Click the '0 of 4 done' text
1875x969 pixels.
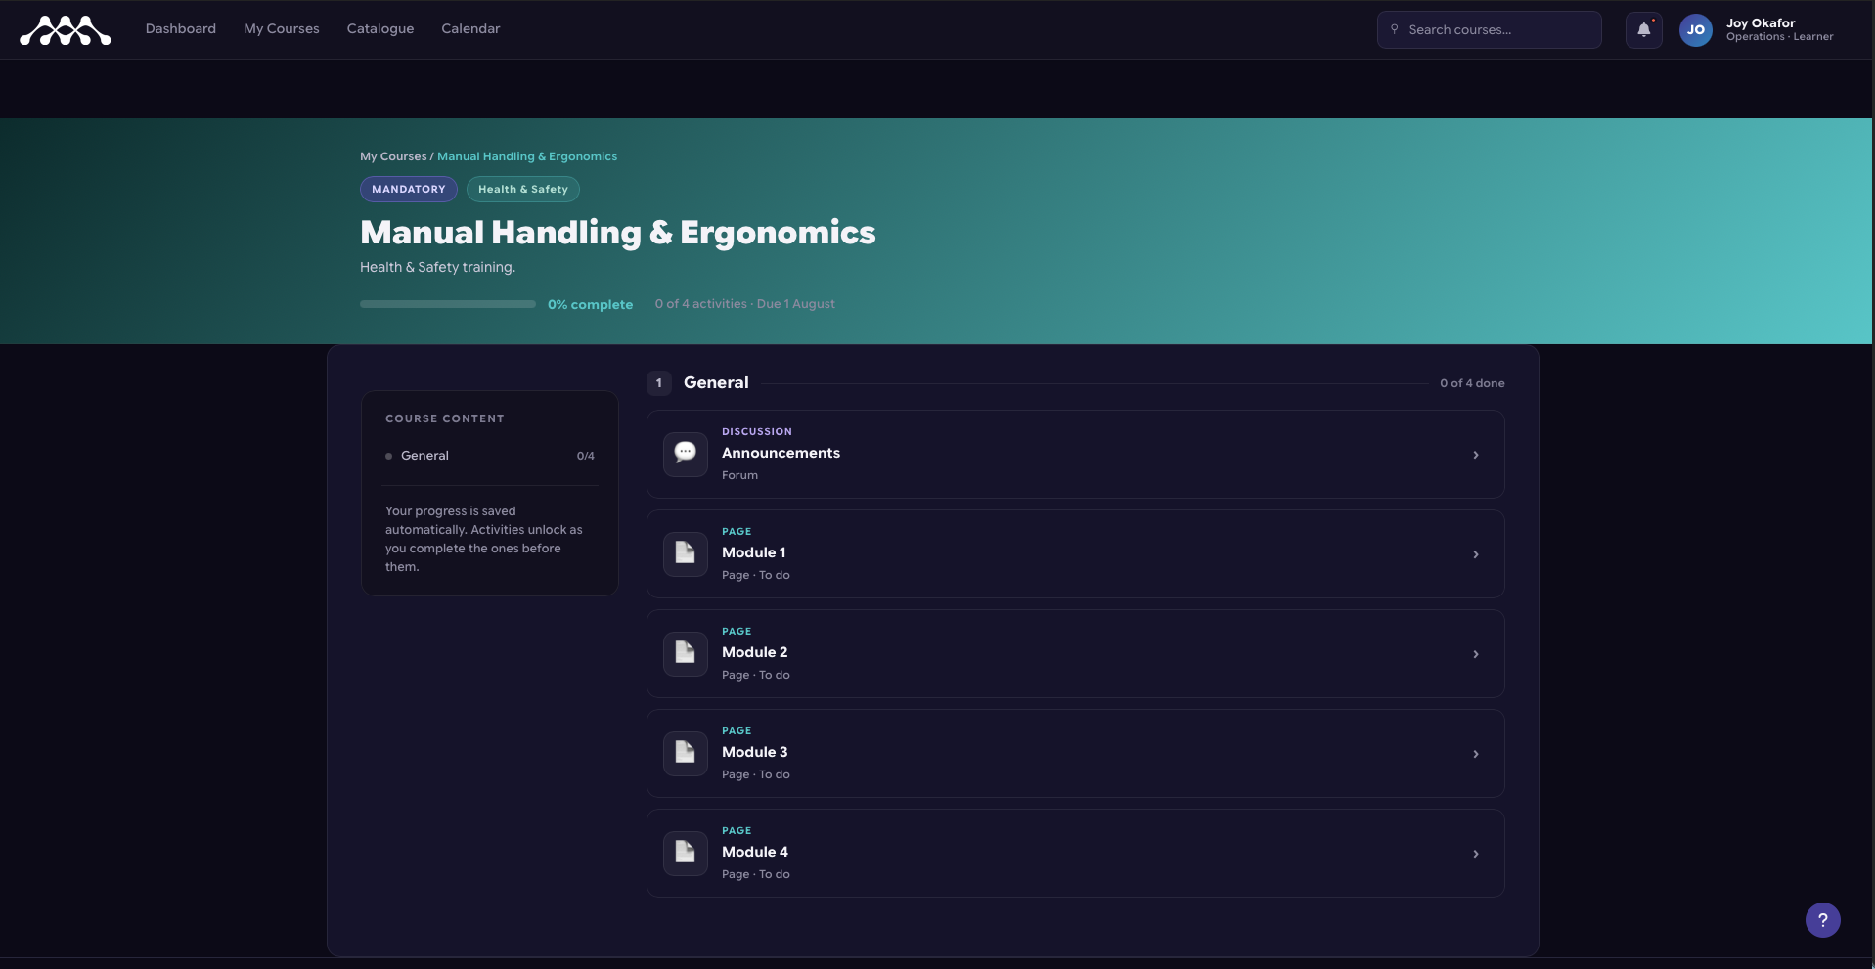click(1472, 383)
